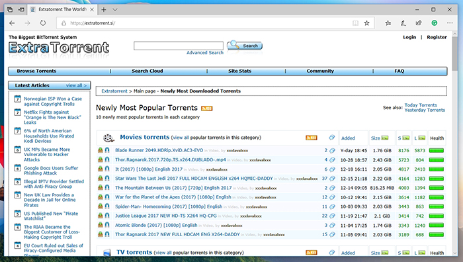The width and height of the screenshot is (463, 262).
Task: Click RSS icon beside Newly Most Popular Torrents
Action: pyautogui.click(x=206, y=109)
